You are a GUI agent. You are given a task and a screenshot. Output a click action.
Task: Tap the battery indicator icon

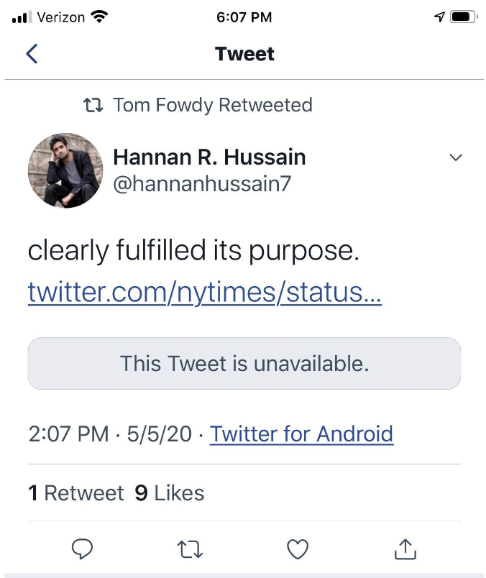(x=462, y=17)
